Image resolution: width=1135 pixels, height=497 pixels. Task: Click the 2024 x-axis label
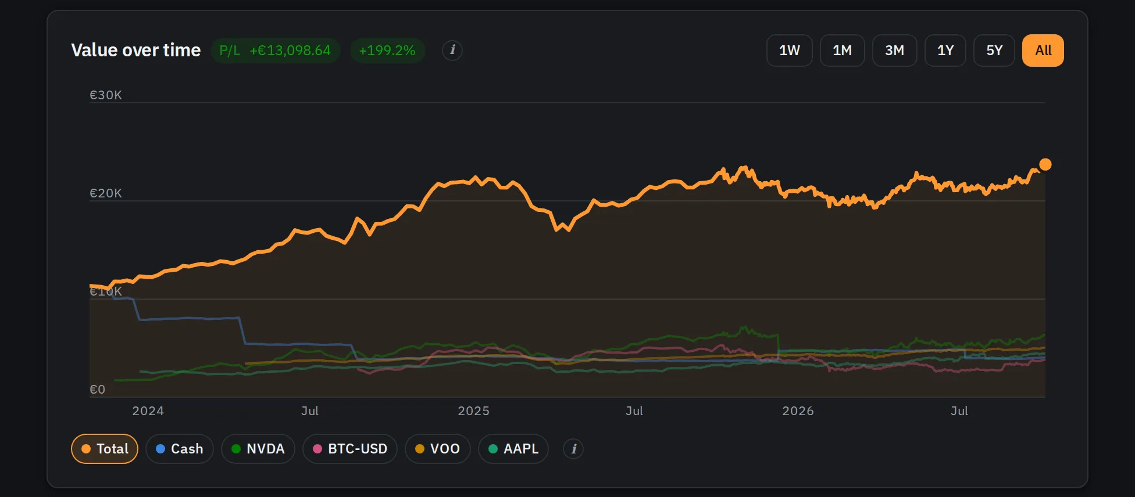(148, 411)
